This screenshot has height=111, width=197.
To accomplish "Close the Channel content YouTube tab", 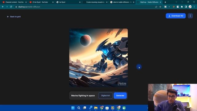I will [26, 2].
